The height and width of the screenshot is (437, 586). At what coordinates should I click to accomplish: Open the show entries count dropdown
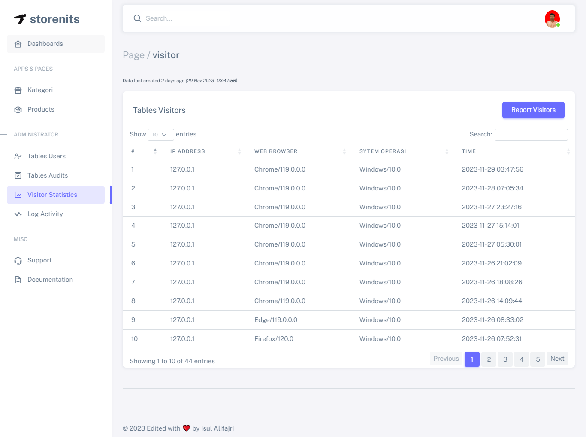click(160, 135)
